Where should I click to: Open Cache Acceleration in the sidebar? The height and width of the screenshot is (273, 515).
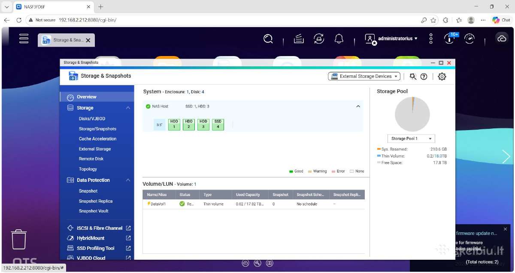pos(97,139)
